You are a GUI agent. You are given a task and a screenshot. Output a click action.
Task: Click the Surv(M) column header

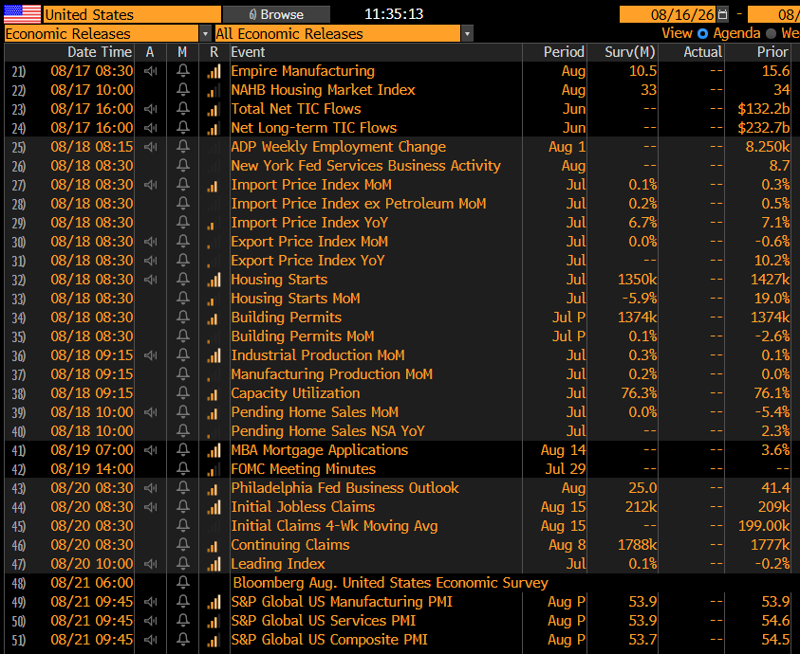click(x=630, y=52)
